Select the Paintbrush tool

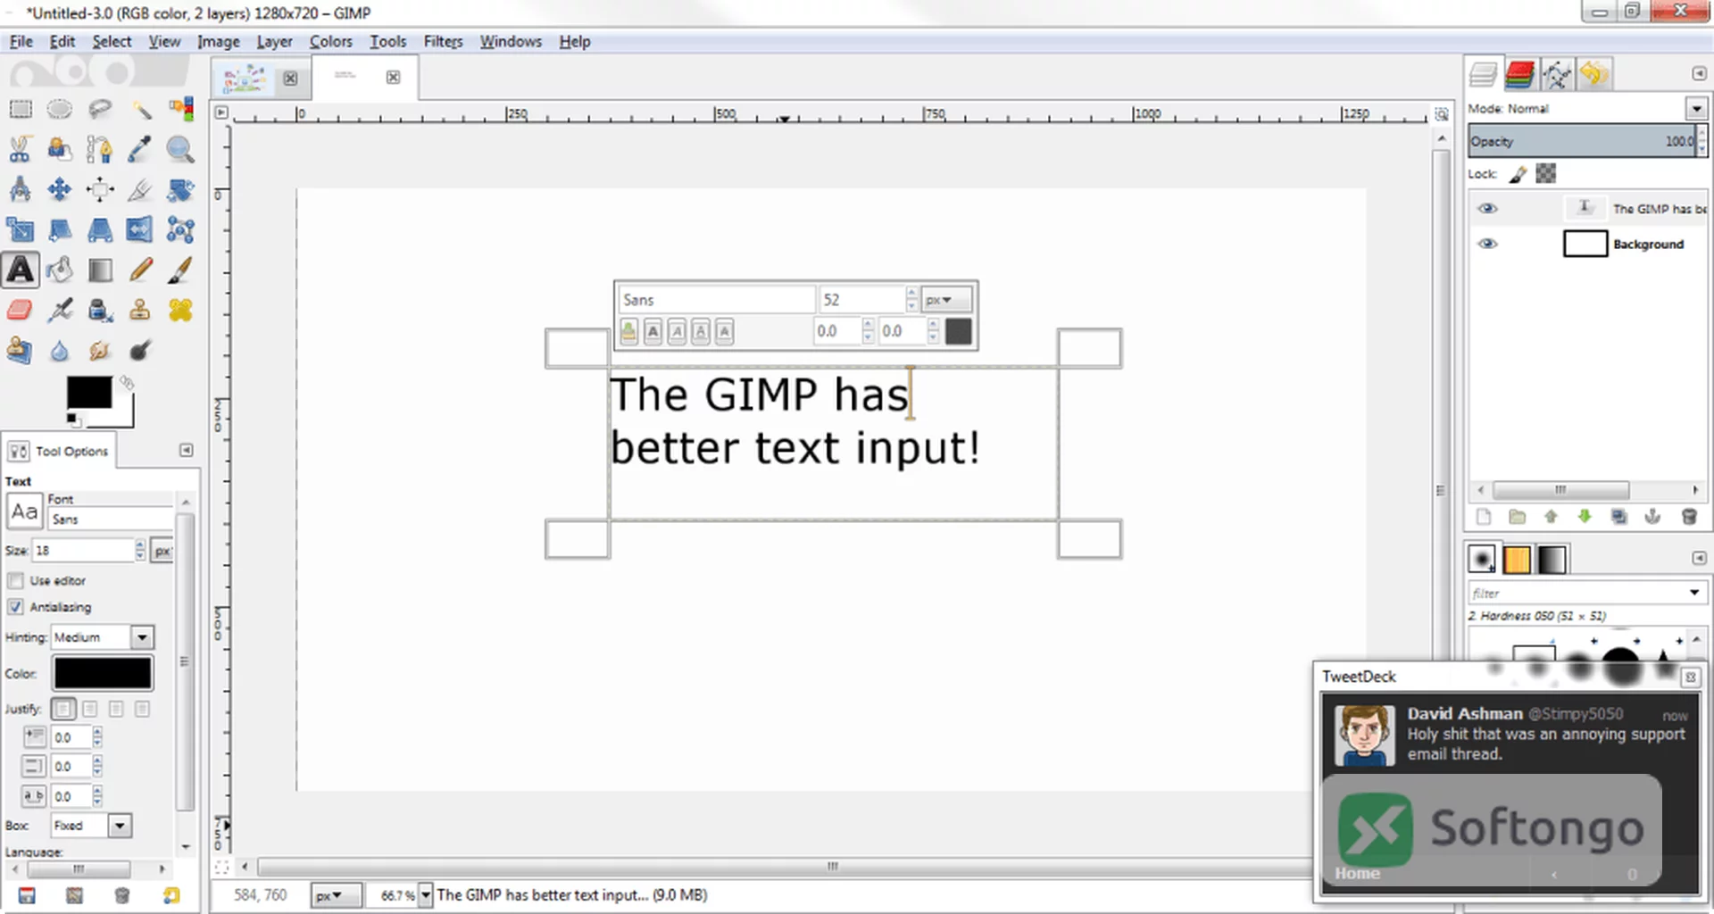pyautogui.click(x=180, y=270)
